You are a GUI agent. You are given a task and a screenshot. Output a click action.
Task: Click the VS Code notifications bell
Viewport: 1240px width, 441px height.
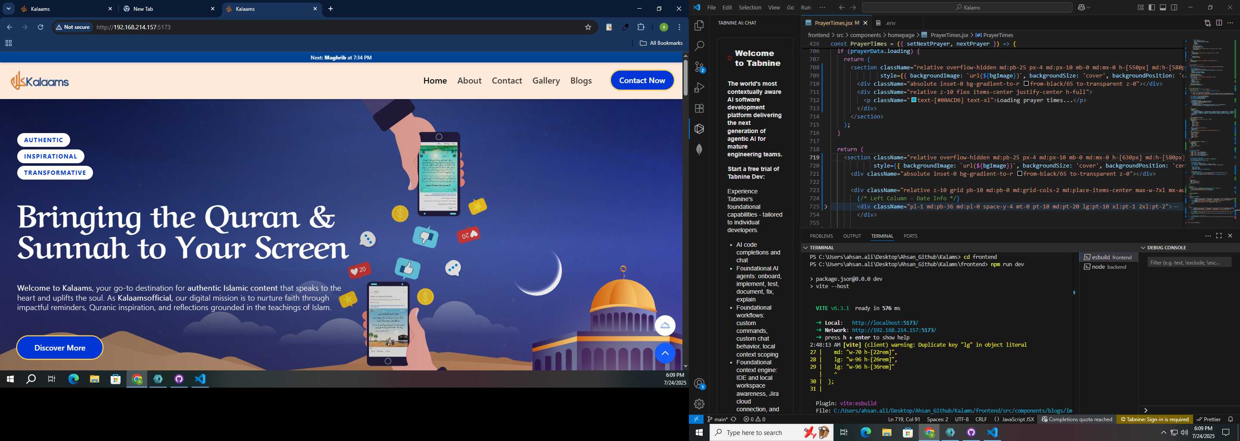(1231, 419)
